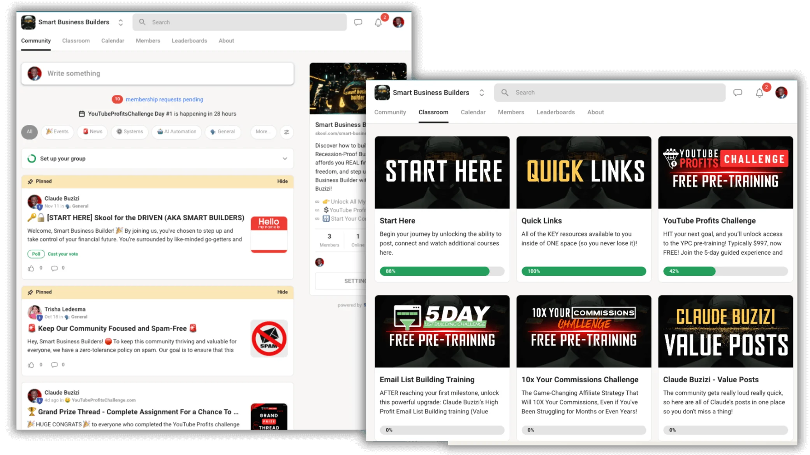
Task: Filter posts by General category
Action: coord(223,132)
